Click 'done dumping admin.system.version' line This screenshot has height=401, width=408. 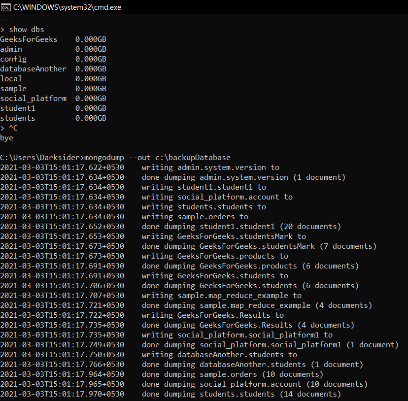[x=243, y=177]
